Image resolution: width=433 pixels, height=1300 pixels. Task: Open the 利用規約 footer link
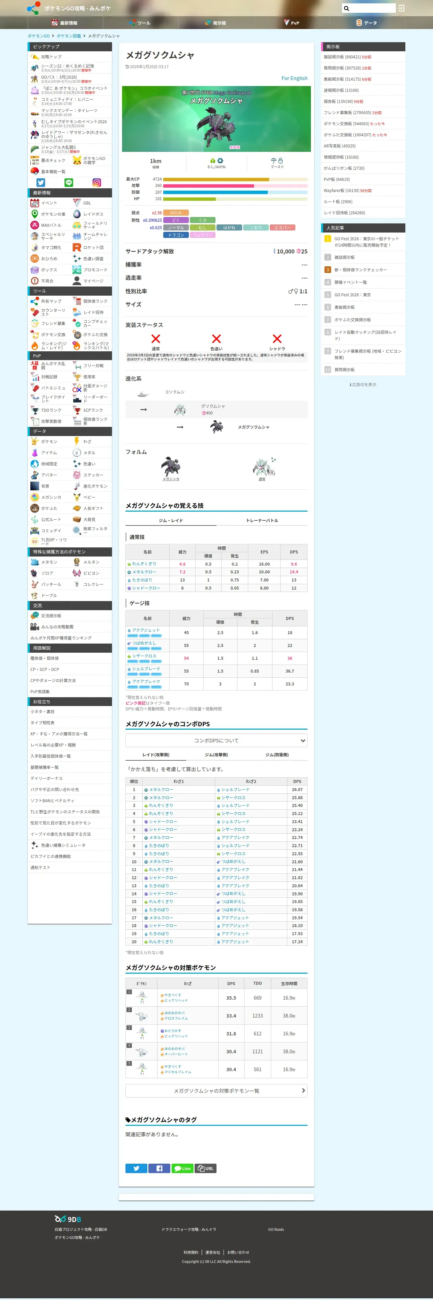[191, 1252]
